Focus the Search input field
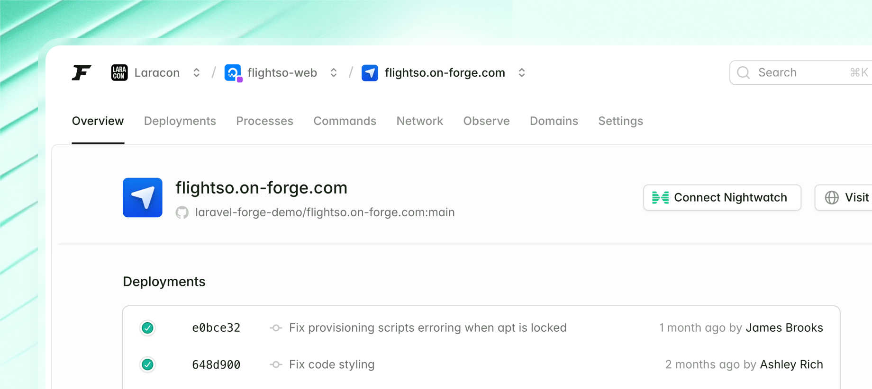This screenshot has height=389, width=872. (x=801, y=72)
